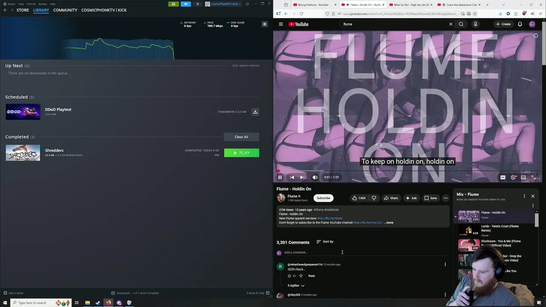
Task: Open flu.me/Store link in description
Action: 330,218
